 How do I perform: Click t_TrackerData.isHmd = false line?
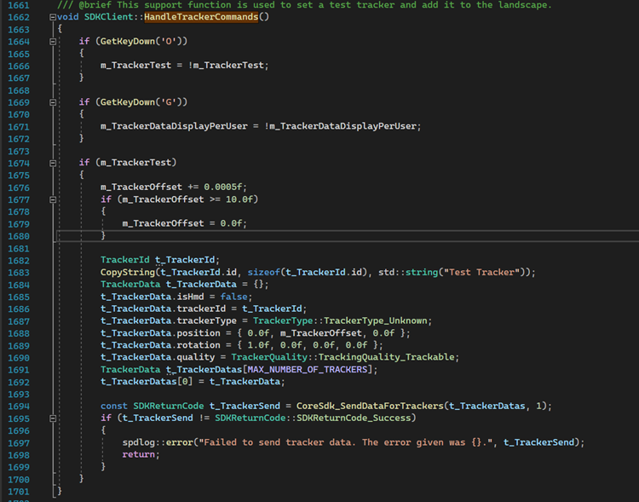(x=176, y=297)
